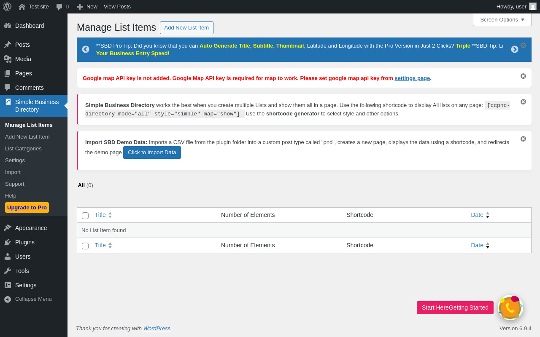
Task: Click the Pages icon in sidebar
Action: 8,73
